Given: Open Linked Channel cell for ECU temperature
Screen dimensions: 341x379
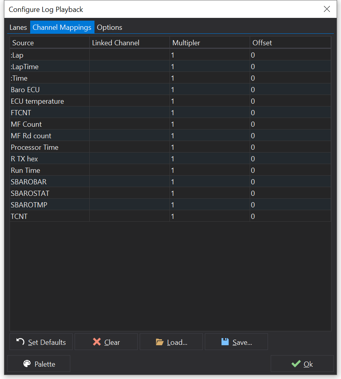Looking at the screenshot, I should pyautogui.click(x=129, y=101).
